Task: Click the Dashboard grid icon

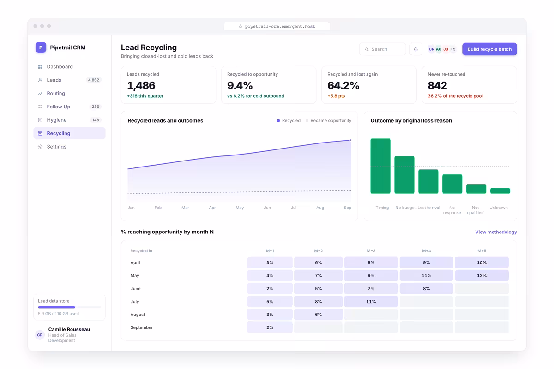Action: 40,67
